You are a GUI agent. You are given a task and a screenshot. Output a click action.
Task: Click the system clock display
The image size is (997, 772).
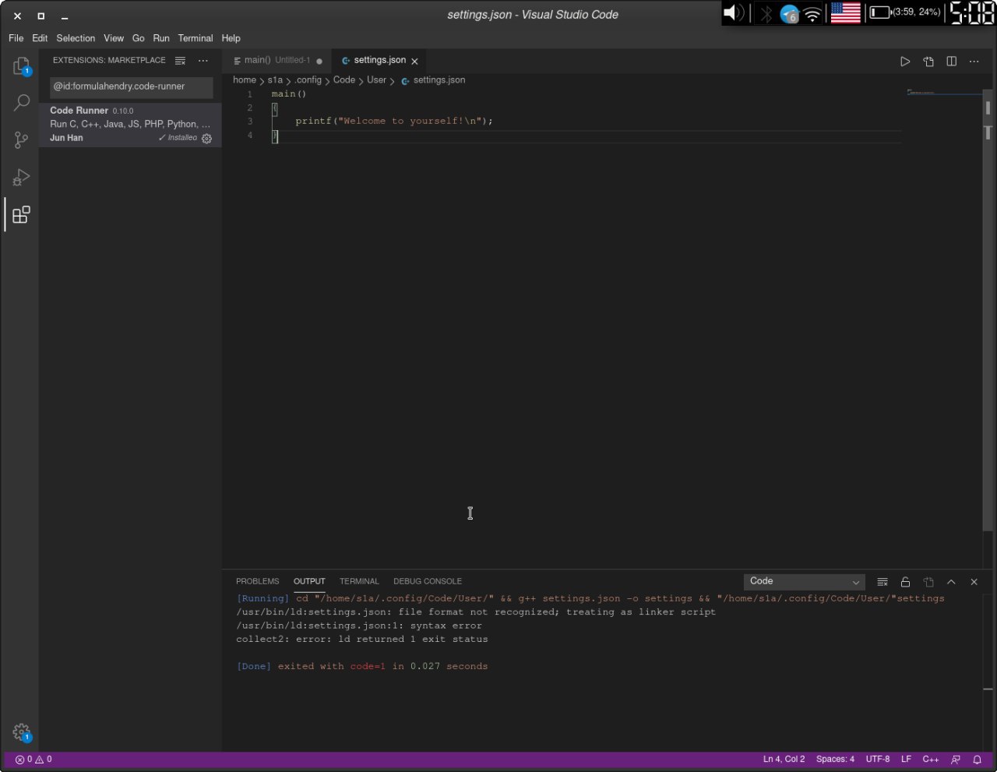(971, 12)
